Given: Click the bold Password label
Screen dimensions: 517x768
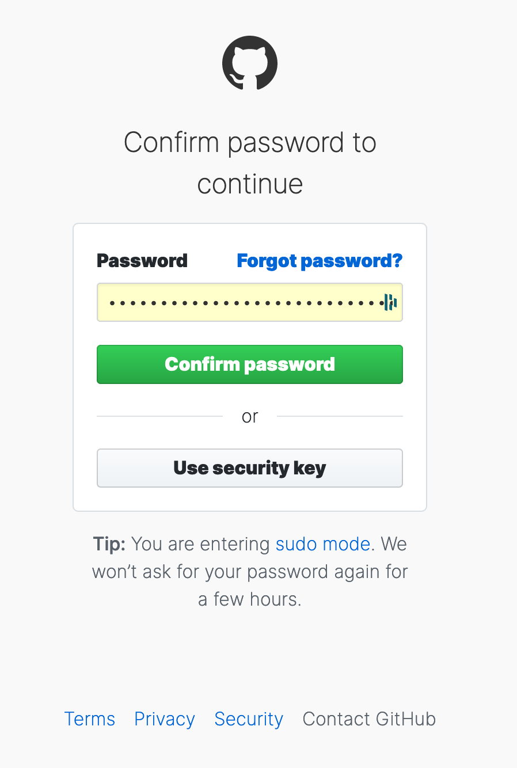Looking at the screenshot, I should 142,261.
